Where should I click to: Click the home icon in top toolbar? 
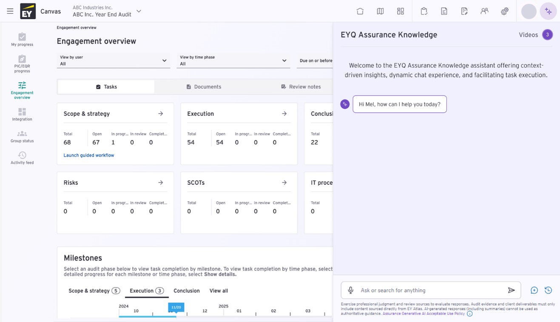[360, 11]
